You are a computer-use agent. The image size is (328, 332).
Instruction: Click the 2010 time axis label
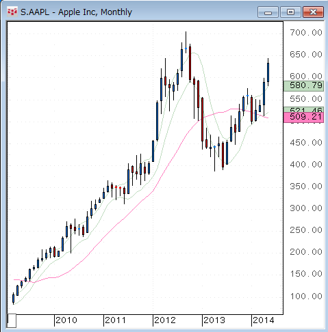(66, 320)
